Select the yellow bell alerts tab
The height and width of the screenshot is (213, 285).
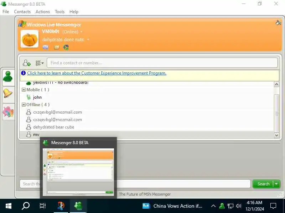[x=8, y=93]
